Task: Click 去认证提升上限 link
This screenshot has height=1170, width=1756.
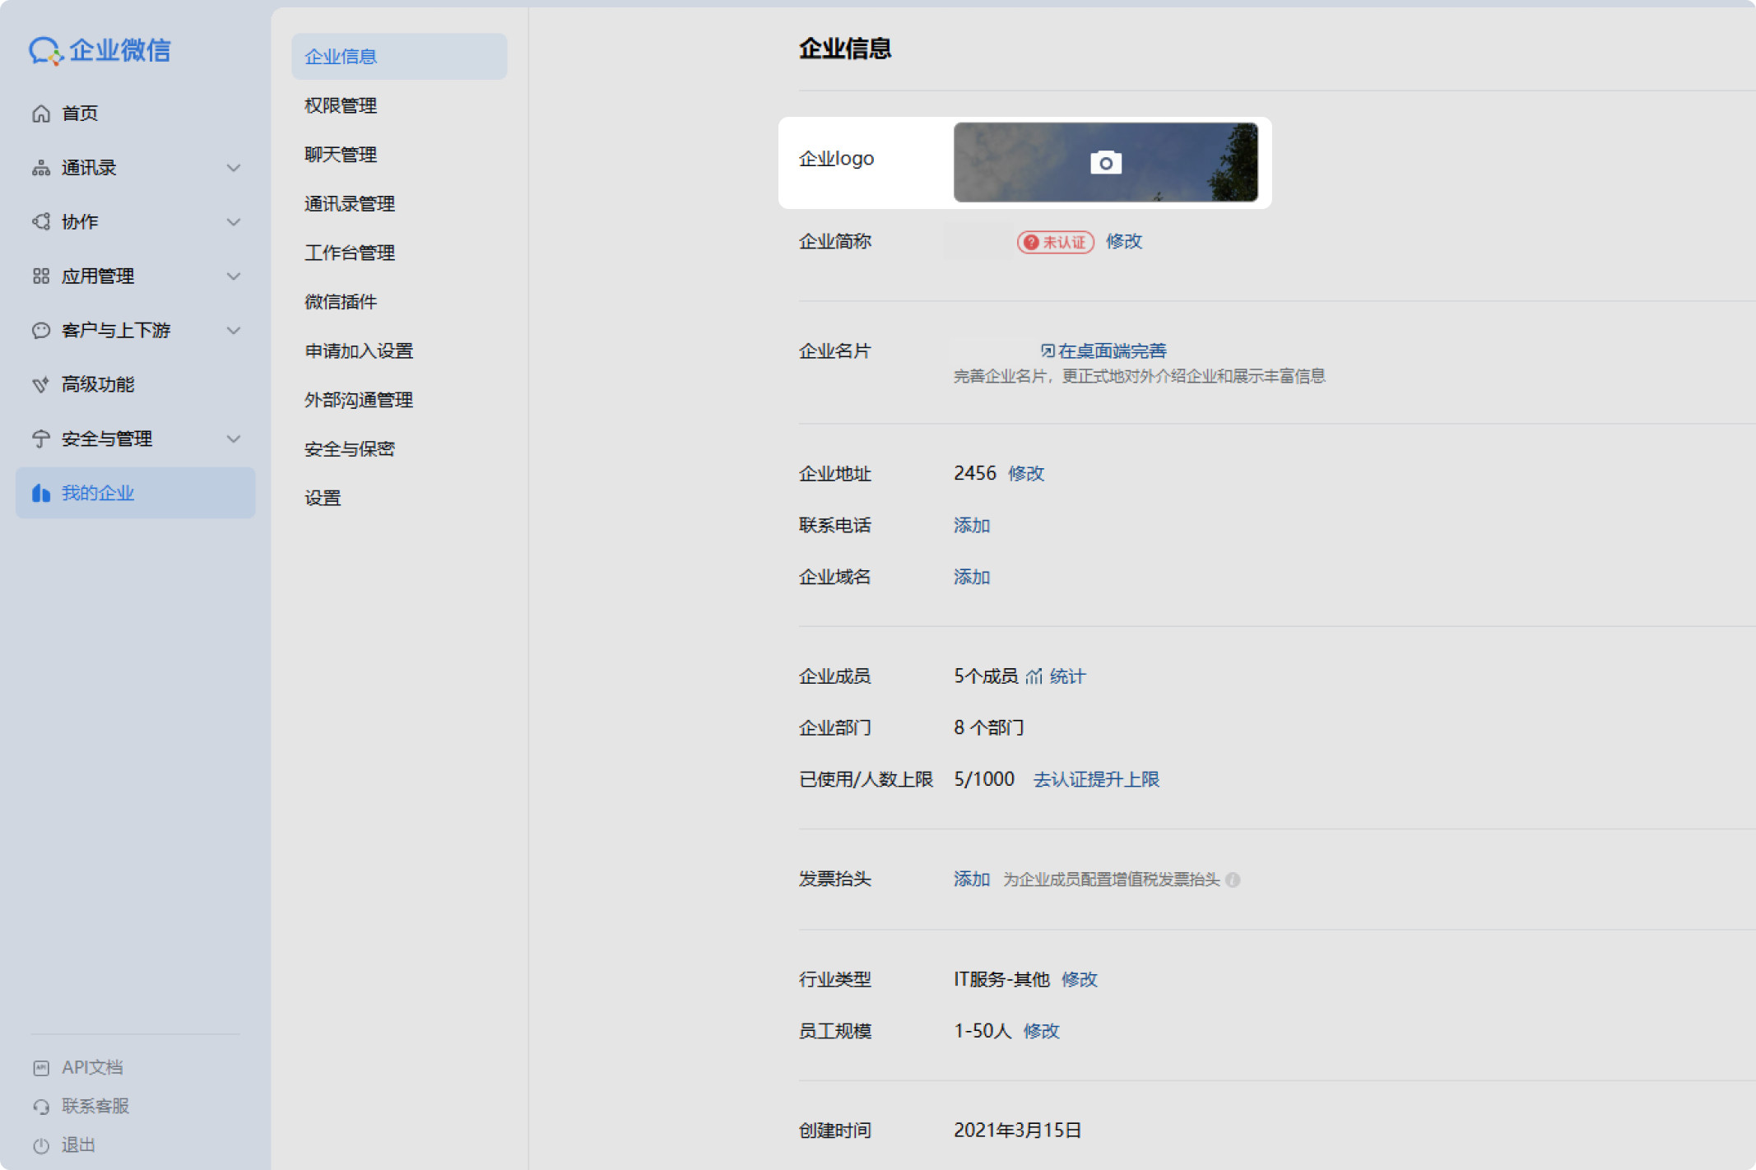Action: (1097, 780)
